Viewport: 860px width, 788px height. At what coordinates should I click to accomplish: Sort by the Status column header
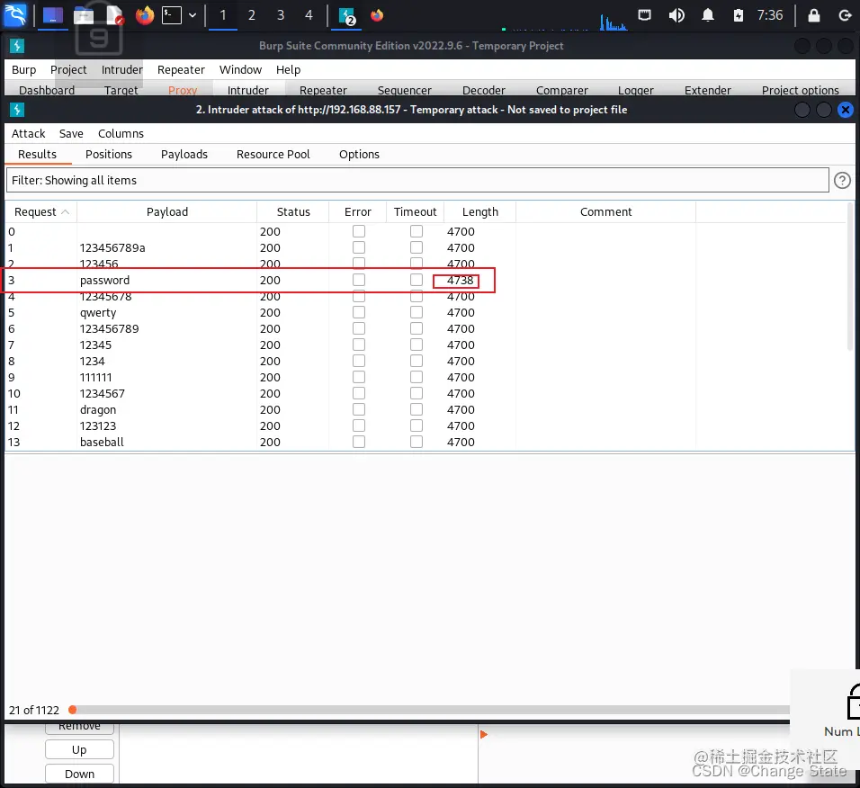(x=293, y=211)
